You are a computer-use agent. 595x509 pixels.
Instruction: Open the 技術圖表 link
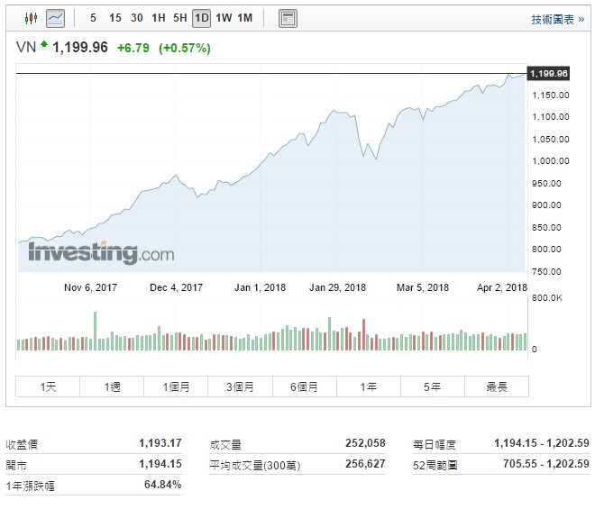pyautogui.click(x=557, y=19)
